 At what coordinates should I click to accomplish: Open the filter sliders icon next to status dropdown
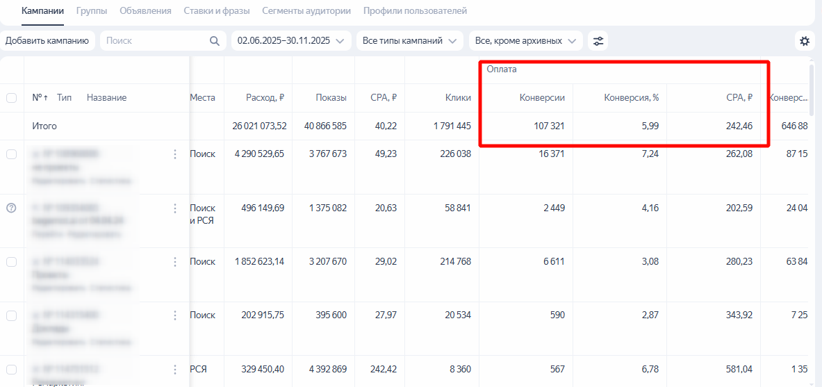[x=598, y=41]
